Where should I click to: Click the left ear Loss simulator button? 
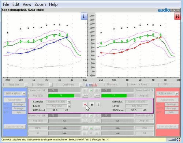coord(15,127)
